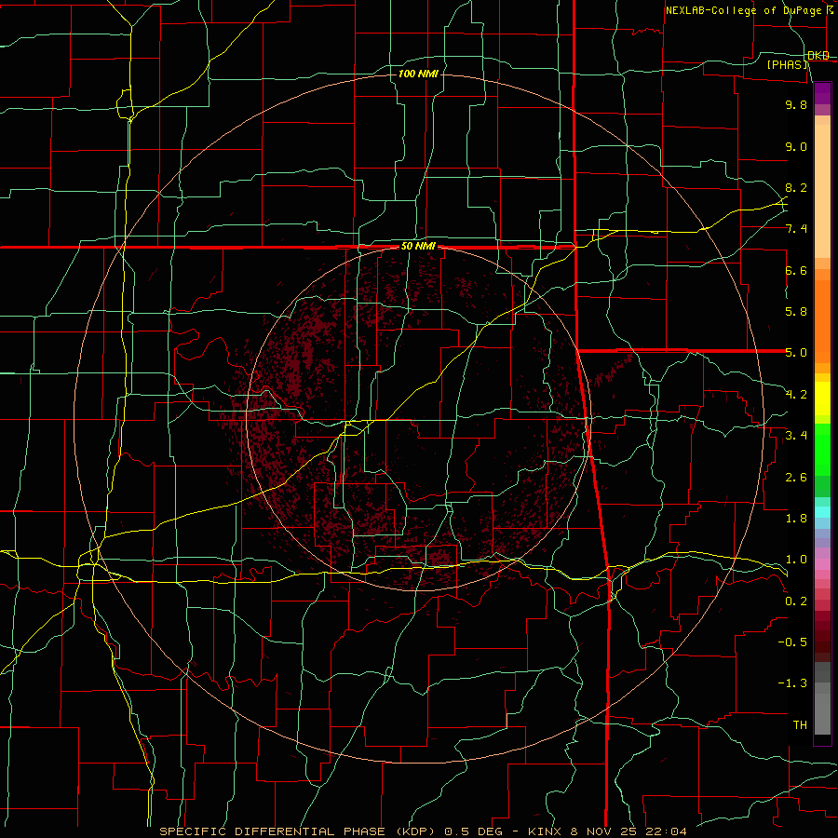
Task: Click the -1.3 value on the legend scale
Action: click(792, 683)
